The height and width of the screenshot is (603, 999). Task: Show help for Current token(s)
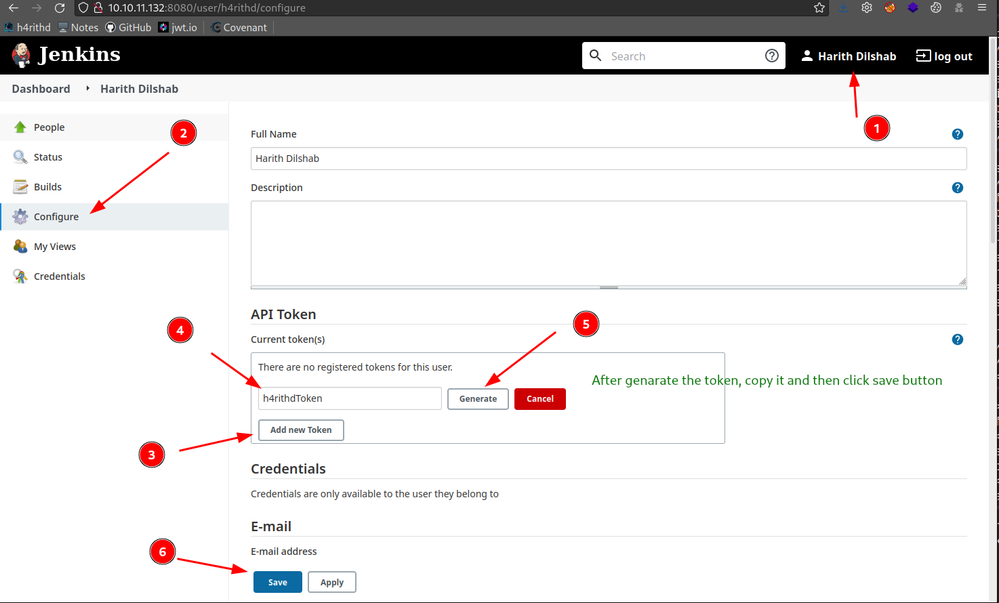click(x=958, y=339)
